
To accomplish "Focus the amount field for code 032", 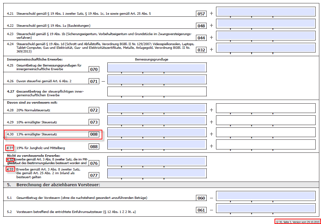I will tap(266, 48).
